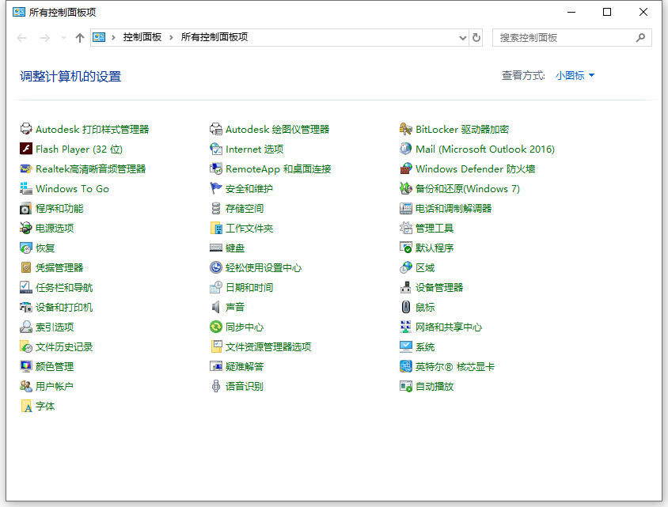Viewport: 668px width, 507px height.
Task: Select the 所有控制面板项 breadcrumb item
Action: point(214,37)
